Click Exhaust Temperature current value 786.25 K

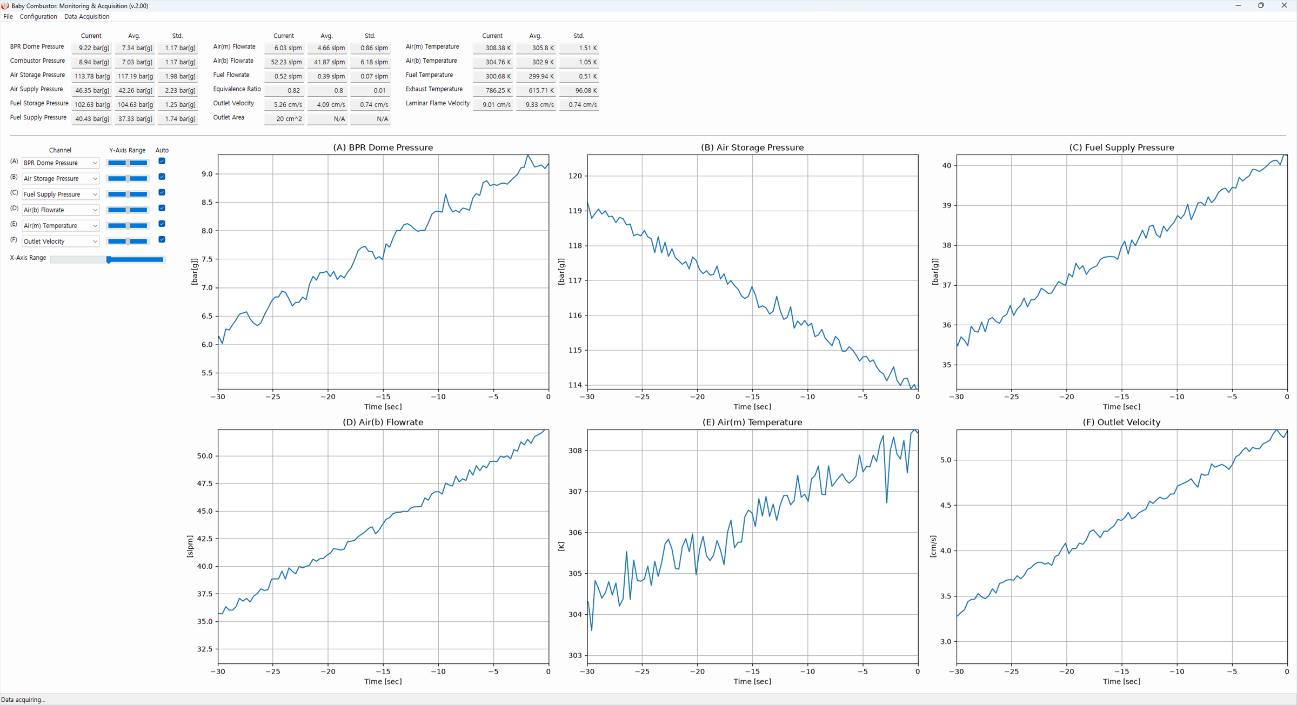[492, 91]
